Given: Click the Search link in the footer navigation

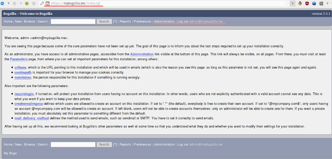Looking at the screenshot, I should pyautogui.click(x=43, y=145).
